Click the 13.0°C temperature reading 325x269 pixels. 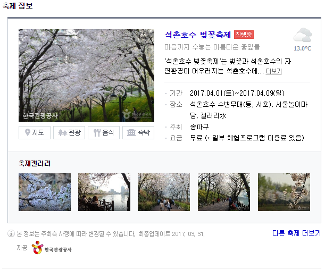point(303,48)
